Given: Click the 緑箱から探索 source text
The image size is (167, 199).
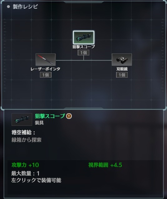Looking at the screenshot, I should click(27, 140).
